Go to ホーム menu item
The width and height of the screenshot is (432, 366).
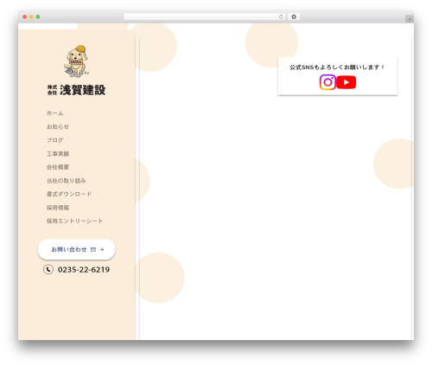(x=54, y=113)
